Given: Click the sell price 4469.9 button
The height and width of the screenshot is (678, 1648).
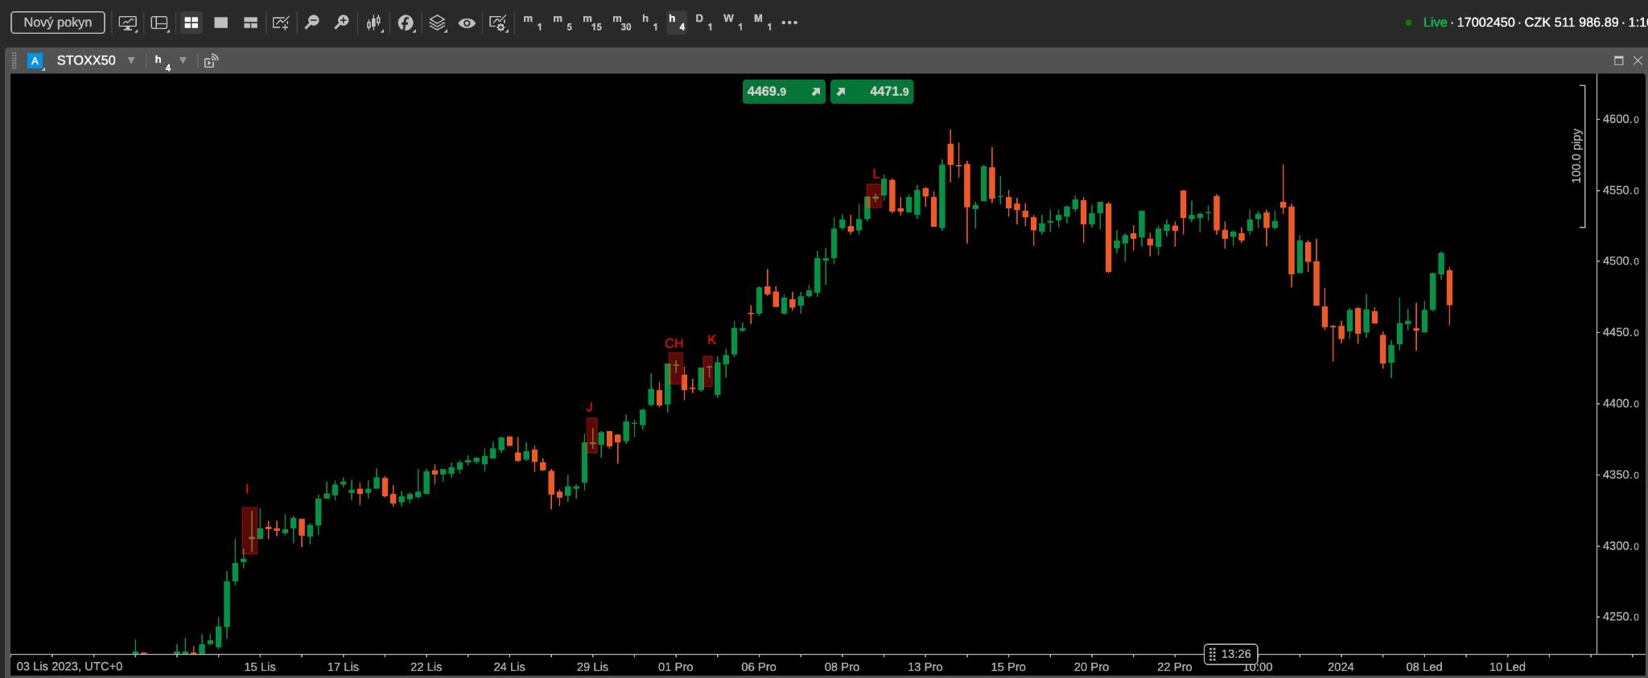Looking at the screenshot, I should coord(784,92).
